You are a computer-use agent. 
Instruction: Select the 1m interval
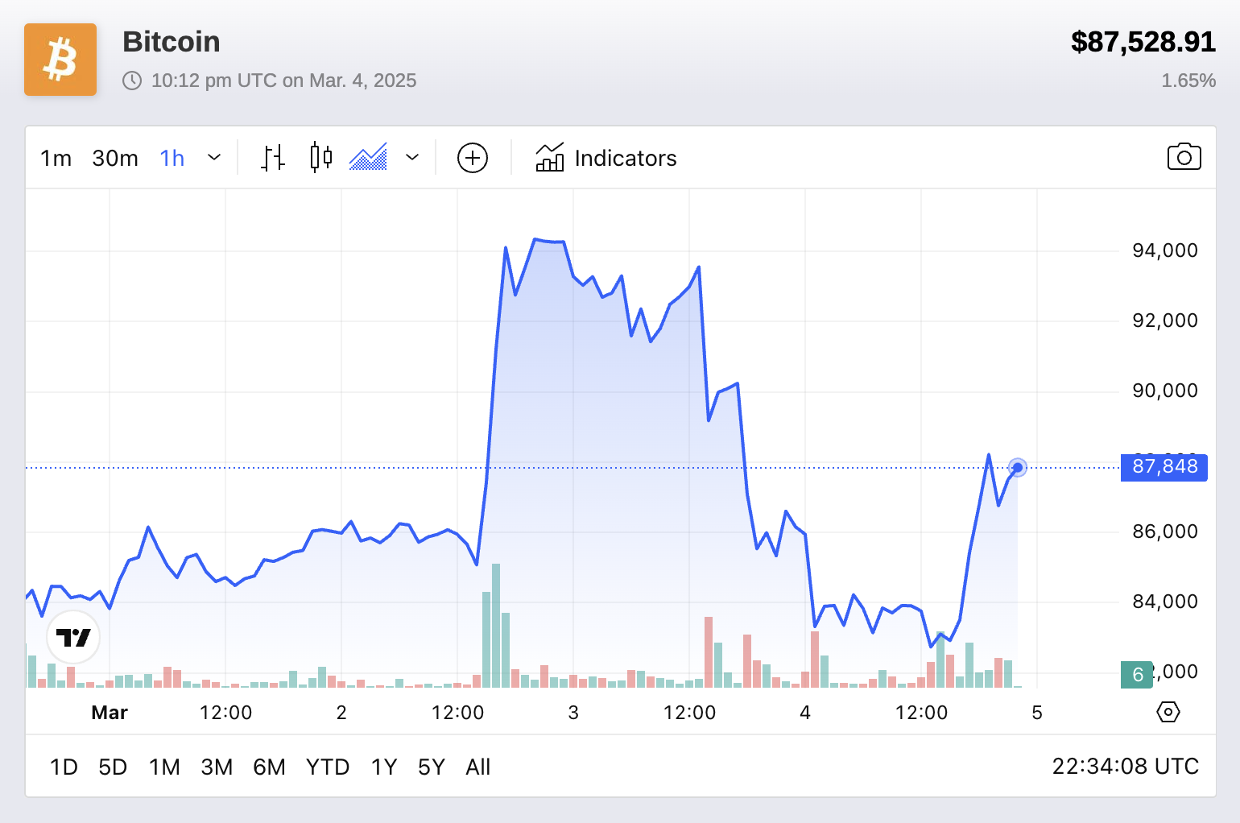(x=56, y=158)
